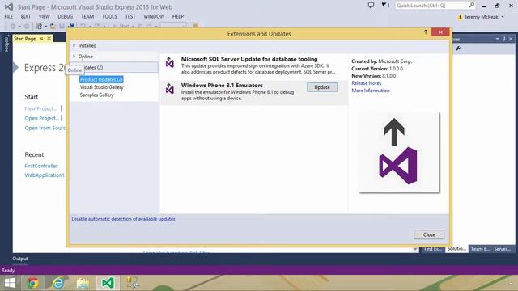Click the Open File toolbar icon
518x291 pixels.
53,26
